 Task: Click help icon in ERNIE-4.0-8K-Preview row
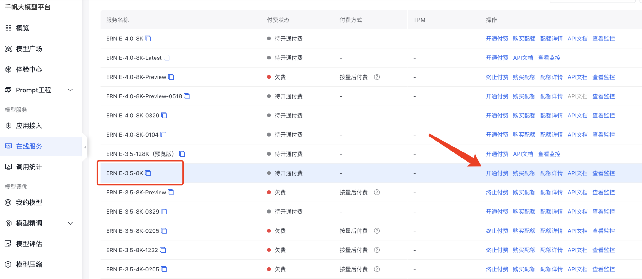[x=377, y=77]
